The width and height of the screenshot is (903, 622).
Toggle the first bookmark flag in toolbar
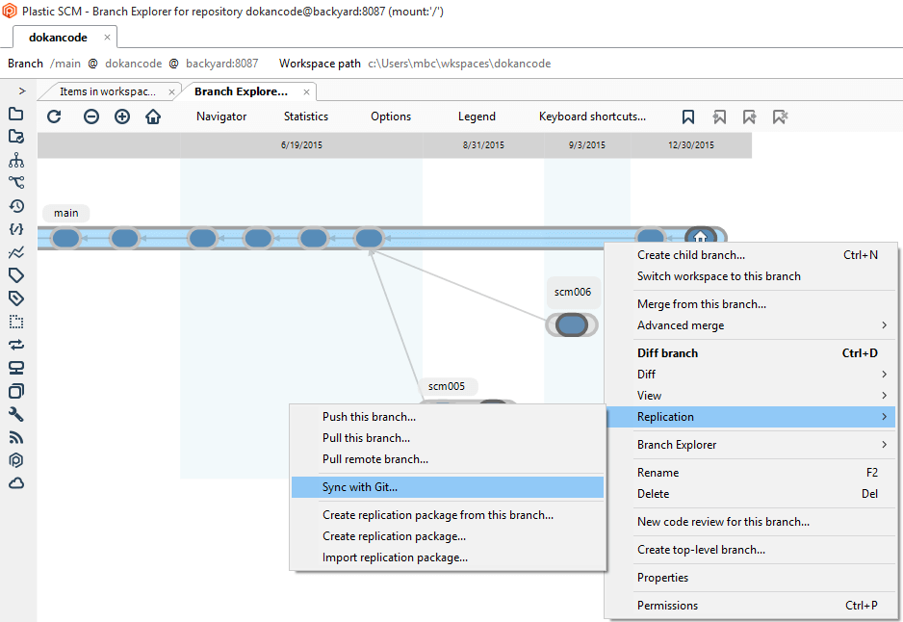pyautogui.click(x=688, y=116)
